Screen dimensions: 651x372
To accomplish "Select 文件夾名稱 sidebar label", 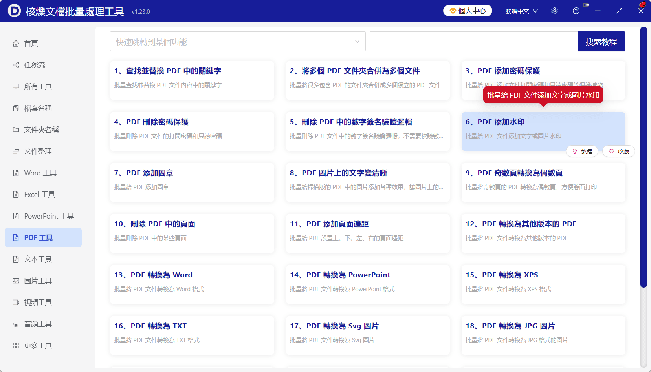I will pos(42,129).
